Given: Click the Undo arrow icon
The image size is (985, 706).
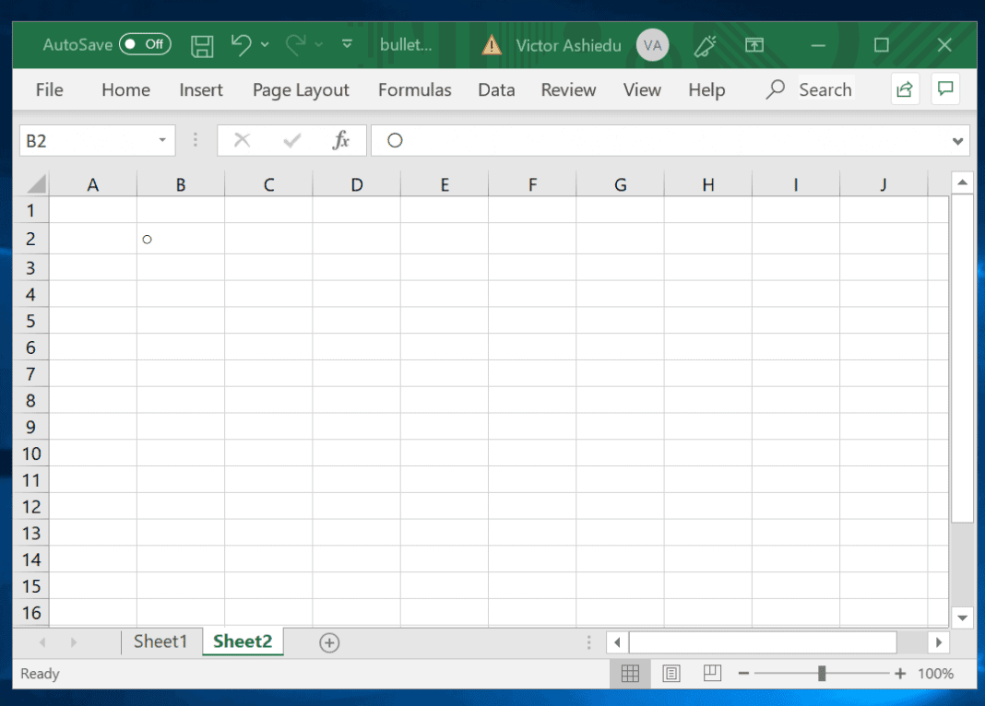Looking at the screenshot, I should (x=241, y=44).
